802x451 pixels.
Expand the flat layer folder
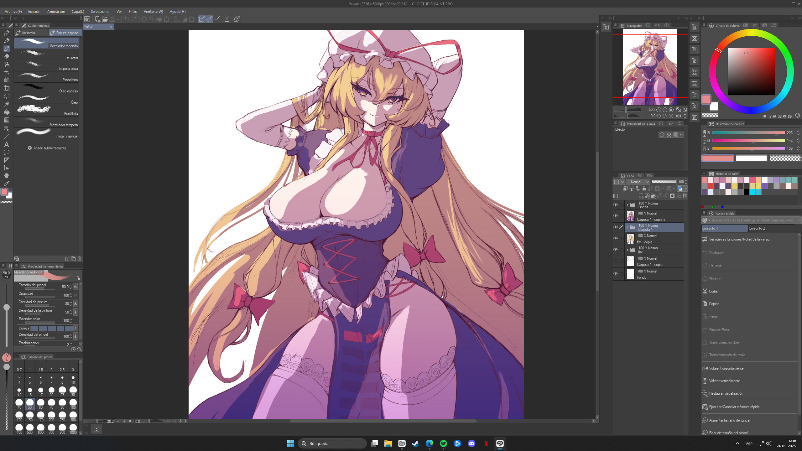click(627, 250)
